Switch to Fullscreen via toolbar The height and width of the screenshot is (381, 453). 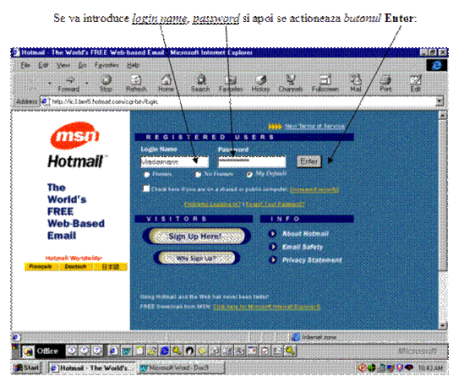(x=325, y=84)
